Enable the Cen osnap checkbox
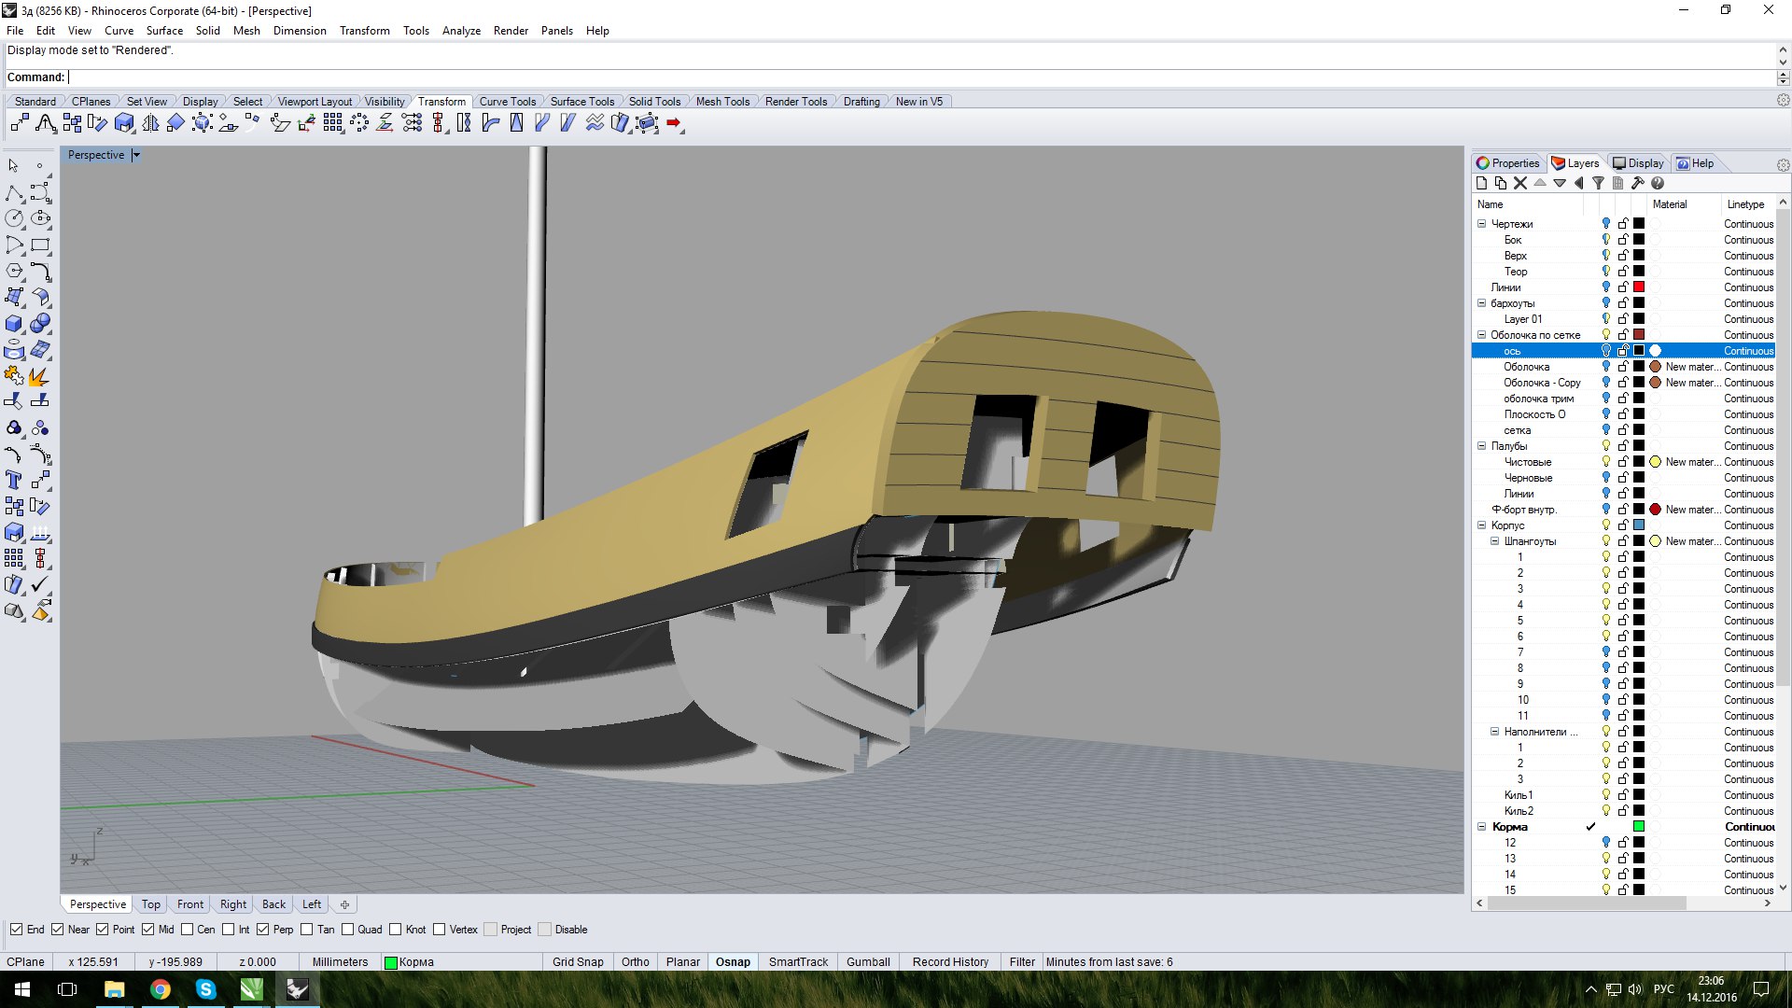Image resolution: width=1792 pixels, height=1008 pixels. pos(188,930)
